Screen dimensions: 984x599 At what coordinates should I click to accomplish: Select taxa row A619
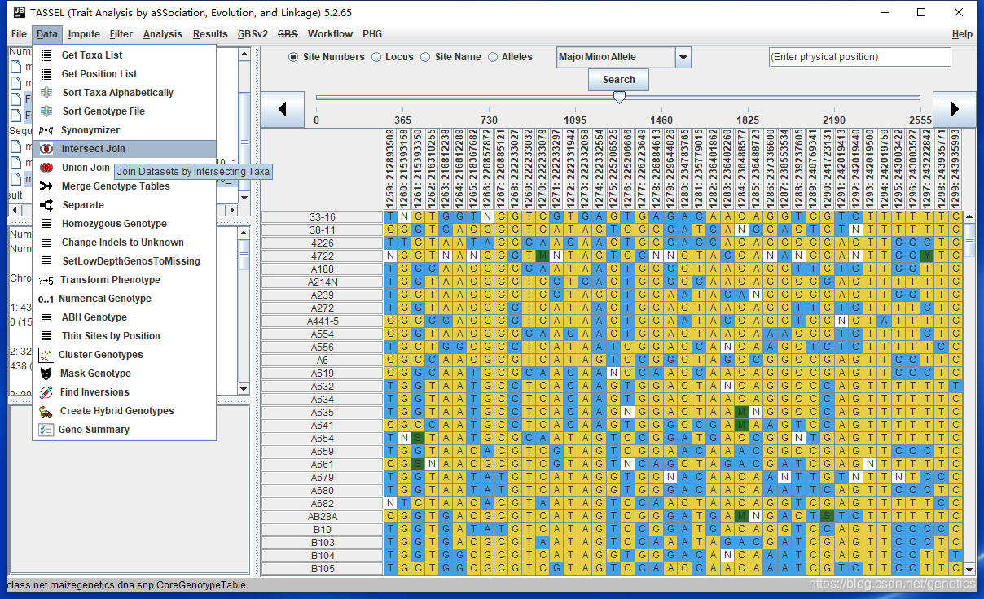[323, 374]
